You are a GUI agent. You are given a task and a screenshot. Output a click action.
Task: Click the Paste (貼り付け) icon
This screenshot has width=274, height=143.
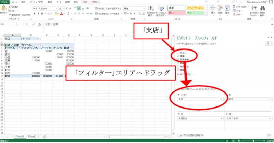coord(3,9)
